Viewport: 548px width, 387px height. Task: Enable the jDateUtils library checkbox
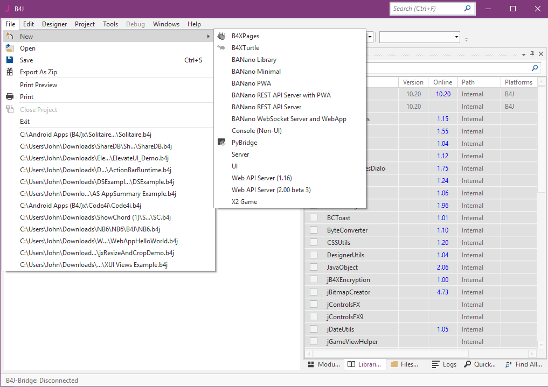click(x=314, y=329)
